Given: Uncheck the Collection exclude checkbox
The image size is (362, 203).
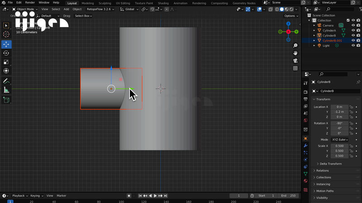Looking at the screenshot, I should [348, 20].
